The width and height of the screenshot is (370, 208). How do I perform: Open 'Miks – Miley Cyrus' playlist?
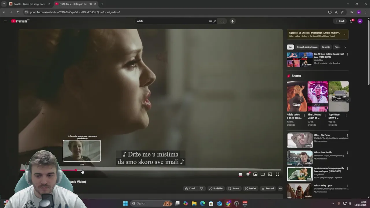tap(299, 191)
